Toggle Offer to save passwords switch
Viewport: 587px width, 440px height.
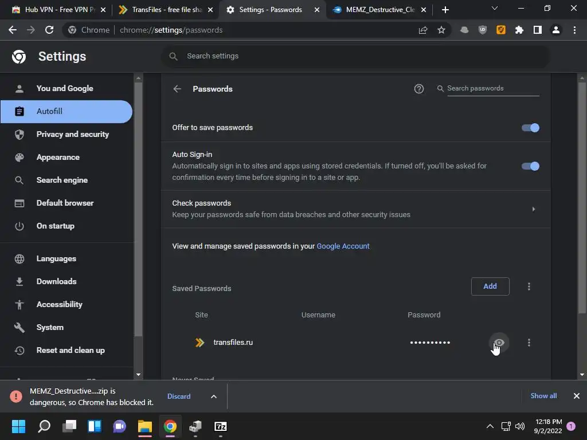[530, 128]
